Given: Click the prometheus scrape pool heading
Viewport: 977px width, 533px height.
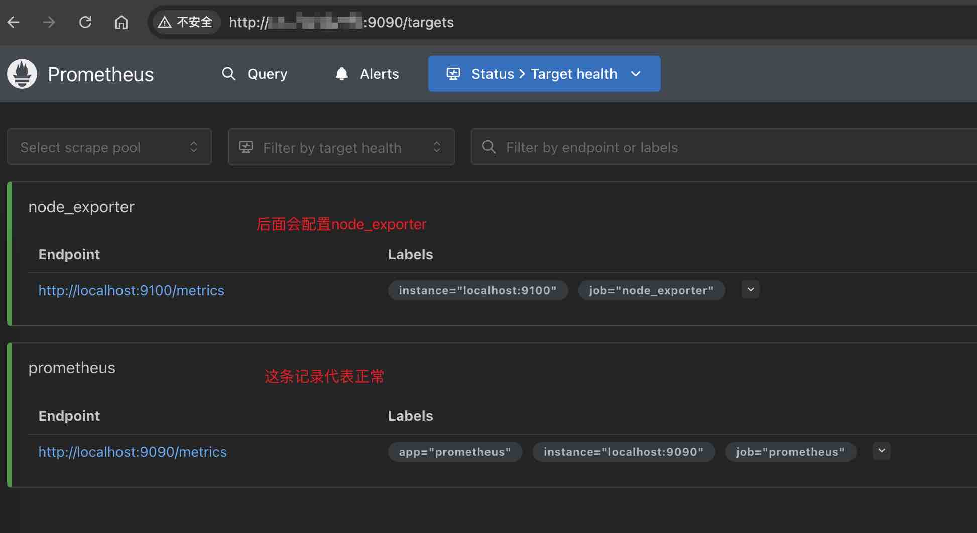Looking at the screenshot, I should (x=72, y=368).
